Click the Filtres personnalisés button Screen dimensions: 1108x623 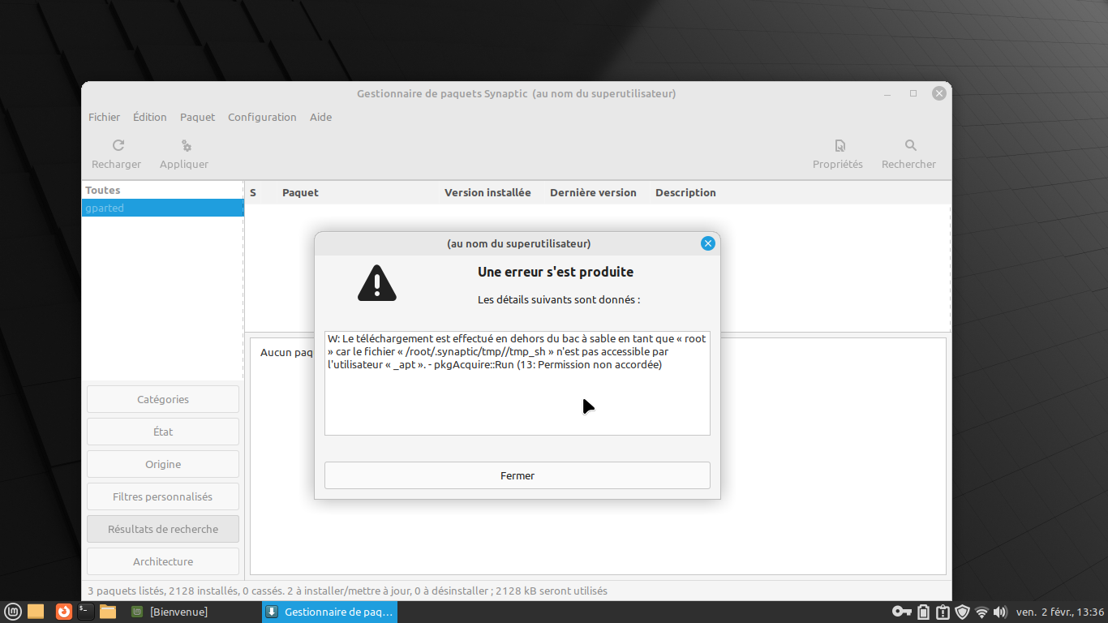tap(163, 496)
